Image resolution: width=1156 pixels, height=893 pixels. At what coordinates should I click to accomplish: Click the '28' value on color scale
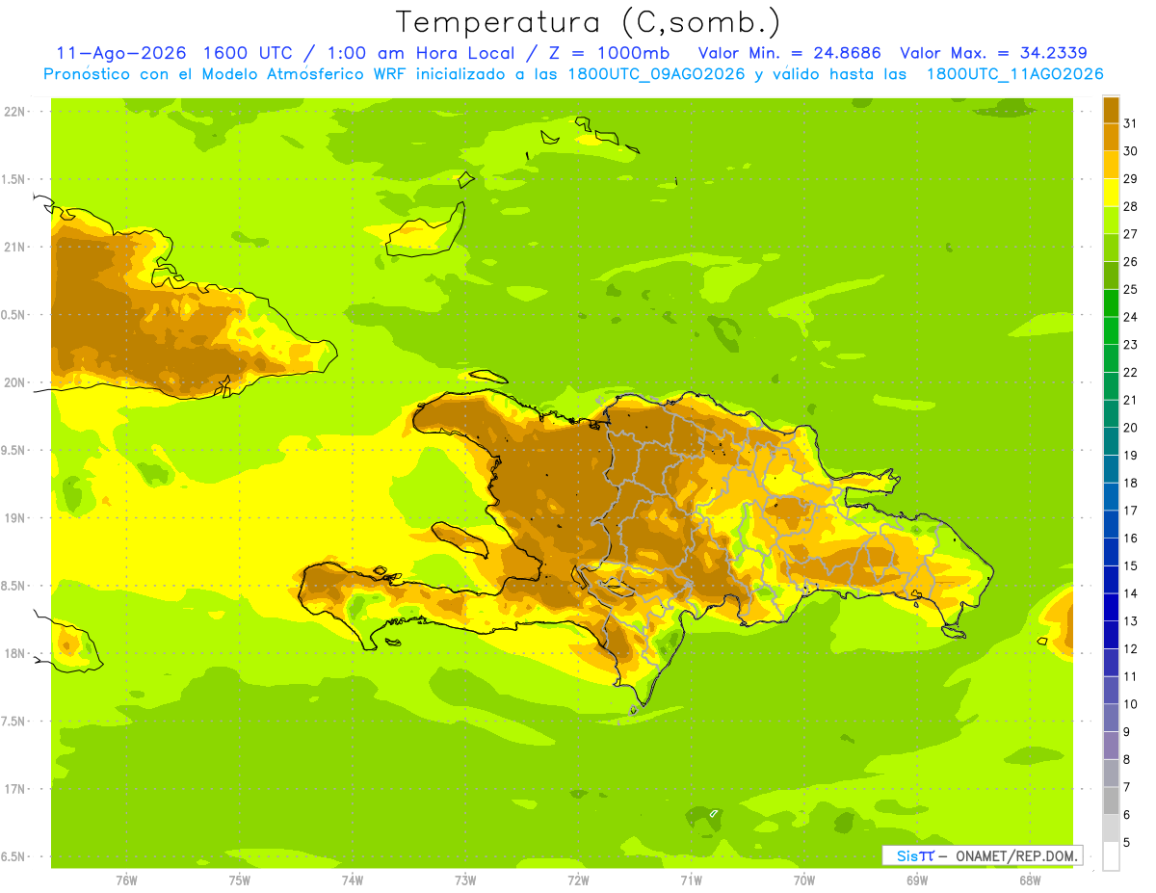click(1130, 206)
